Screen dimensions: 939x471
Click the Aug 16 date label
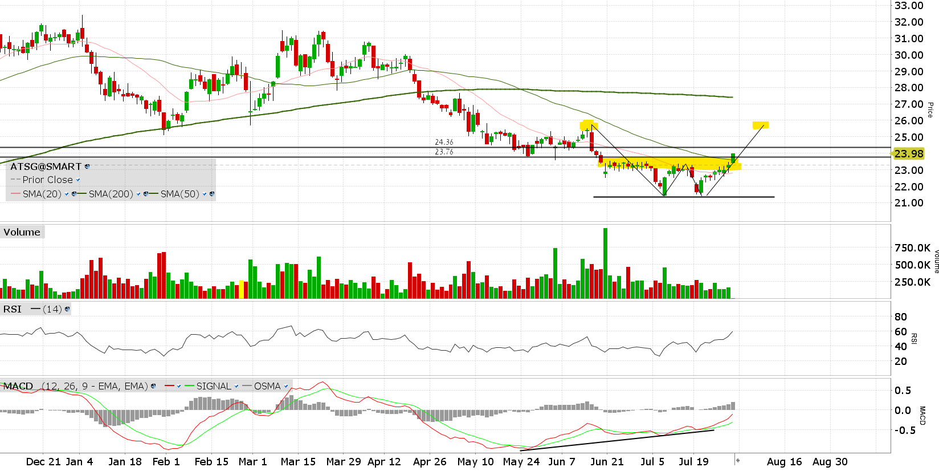[x=784, y=462]
